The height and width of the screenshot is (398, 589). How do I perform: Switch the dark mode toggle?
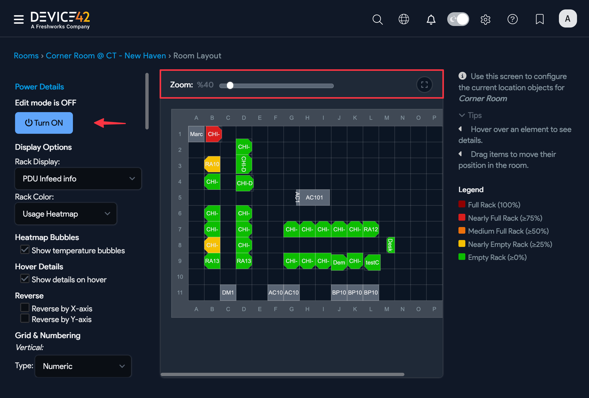tap(458, 19)
